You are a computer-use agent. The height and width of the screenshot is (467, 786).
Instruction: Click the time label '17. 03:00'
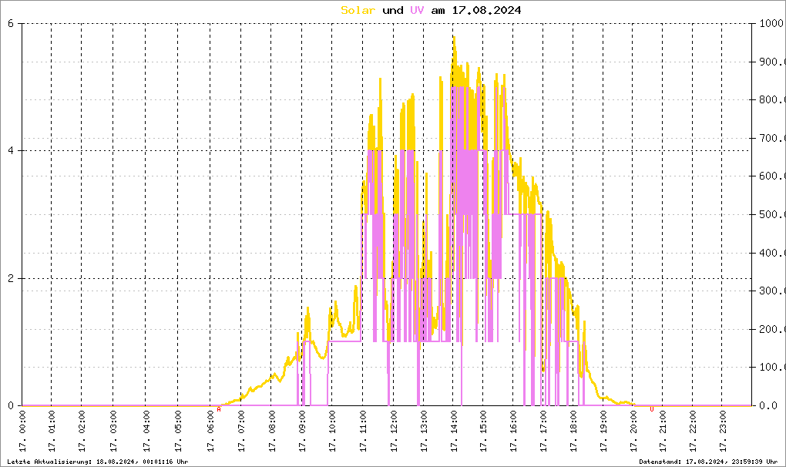click(x=113, y=431)
